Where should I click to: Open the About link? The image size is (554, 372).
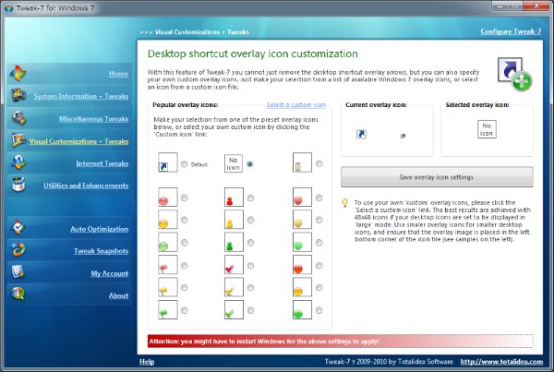click(118, 295)
